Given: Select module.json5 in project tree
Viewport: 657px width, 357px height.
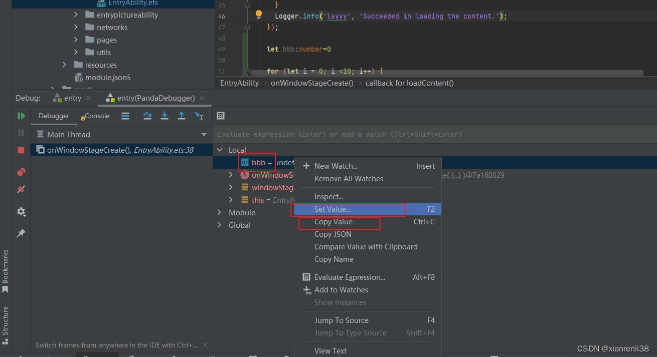Looking at the screenshot, I should (x=102, y=78).
